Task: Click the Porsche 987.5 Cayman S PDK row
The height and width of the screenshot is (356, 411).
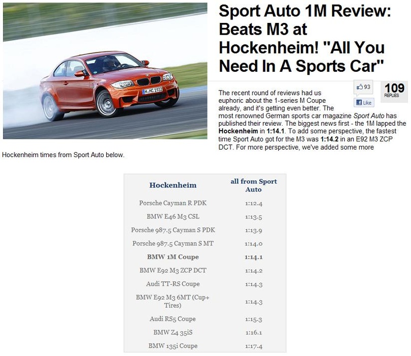Action: tap(173, 230)
